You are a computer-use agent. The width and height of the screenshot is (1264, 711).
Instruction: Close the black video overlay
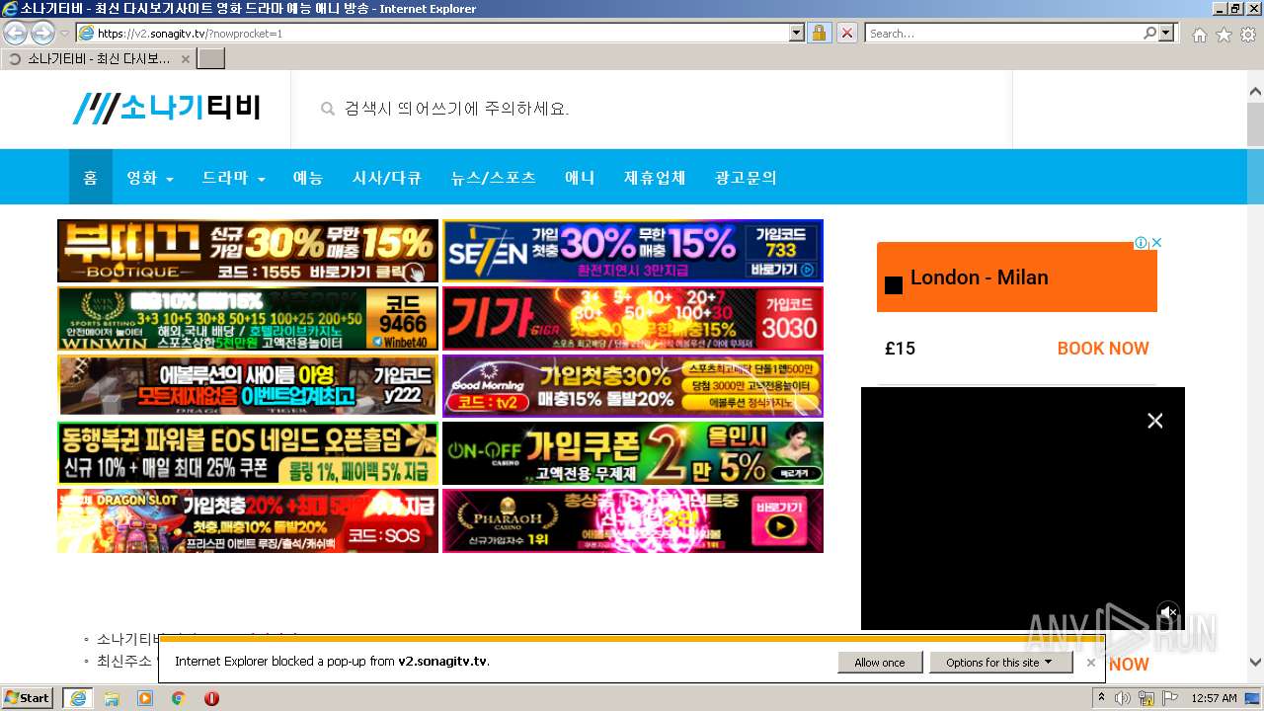(x=1154, y=421)
